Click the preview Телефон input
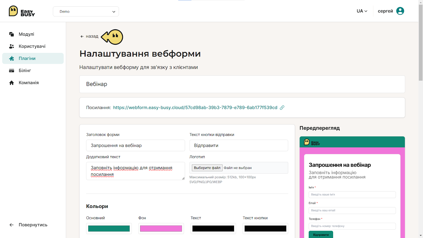The height and width of the screenshot is (238, 423). [352, 226]
